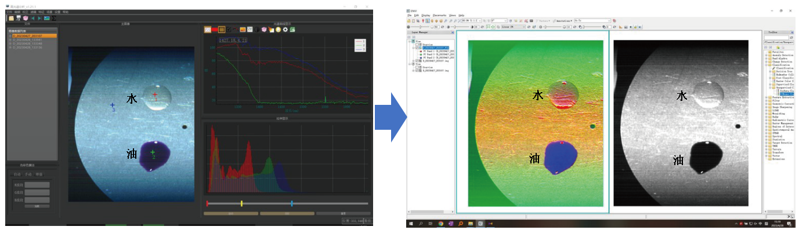
Task: Switch to 手动 tab in color synthesis panel
Action: (28, 174)
